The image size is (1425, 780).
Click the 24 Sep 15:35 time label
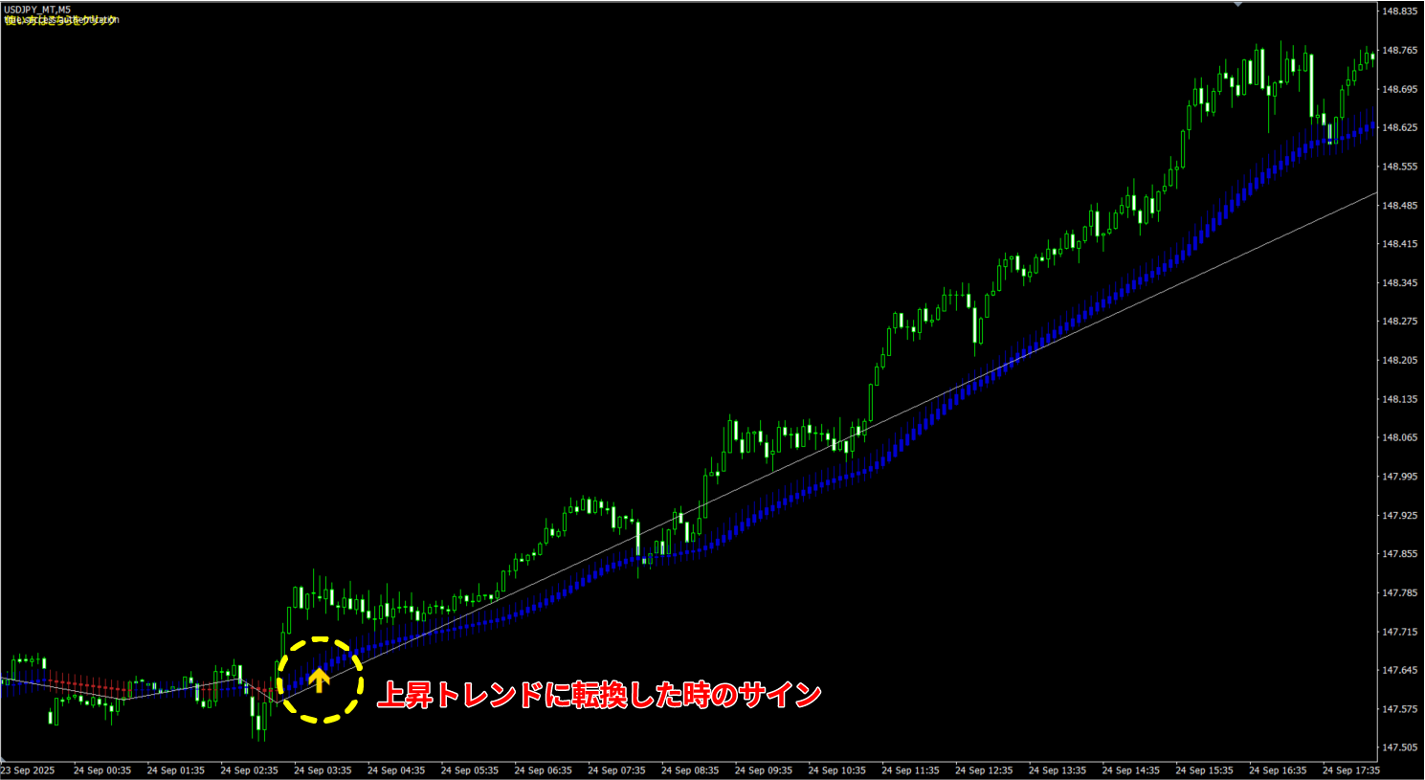1204,770
